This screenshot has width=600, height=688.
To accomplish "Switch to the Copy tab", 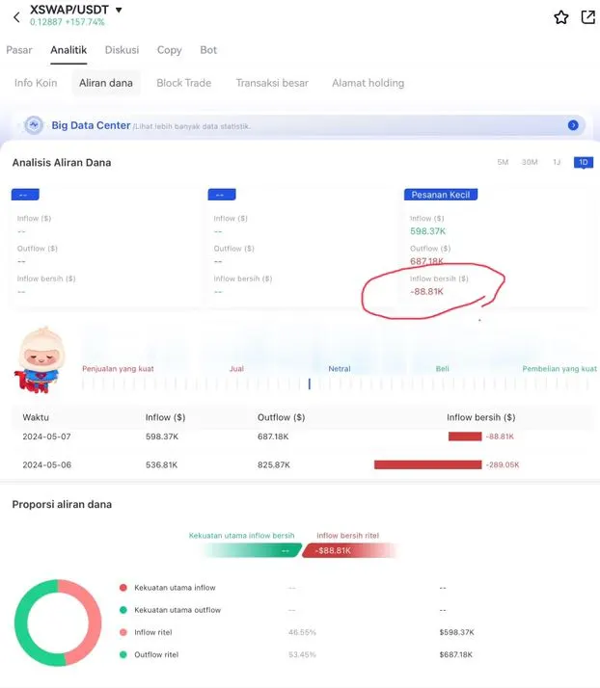I will point(169,50).
